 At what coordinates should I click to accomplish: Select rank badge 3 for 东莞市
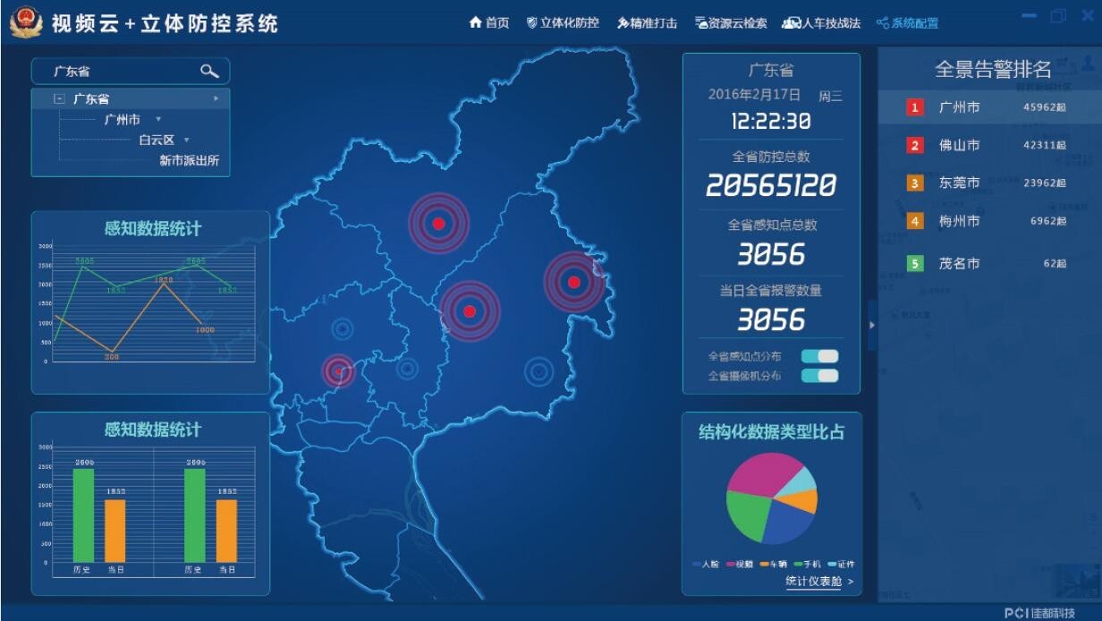click(915, 183)
